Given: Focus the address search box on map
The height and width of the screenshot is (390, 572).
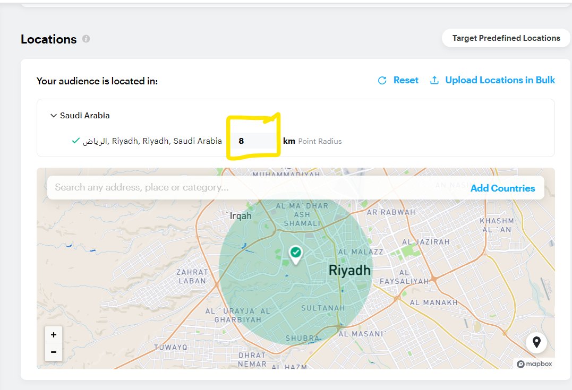Looking at the screenshot, I should [255, 187].
